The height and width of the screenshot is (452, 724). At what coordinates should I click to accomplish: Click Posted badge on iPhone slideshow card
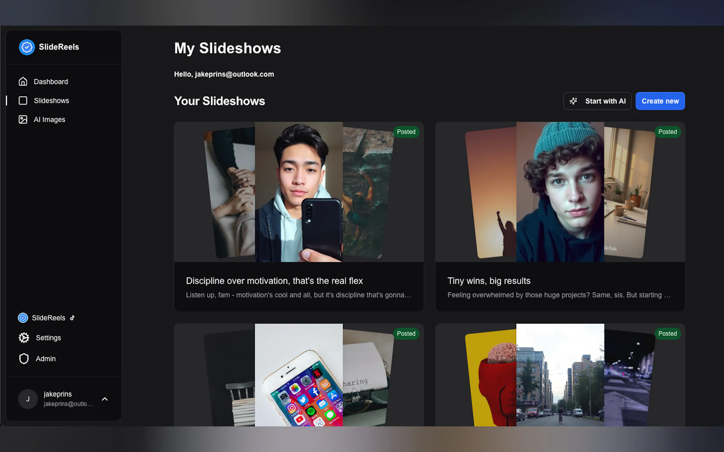pyautogui.click(x=406, y=333)
